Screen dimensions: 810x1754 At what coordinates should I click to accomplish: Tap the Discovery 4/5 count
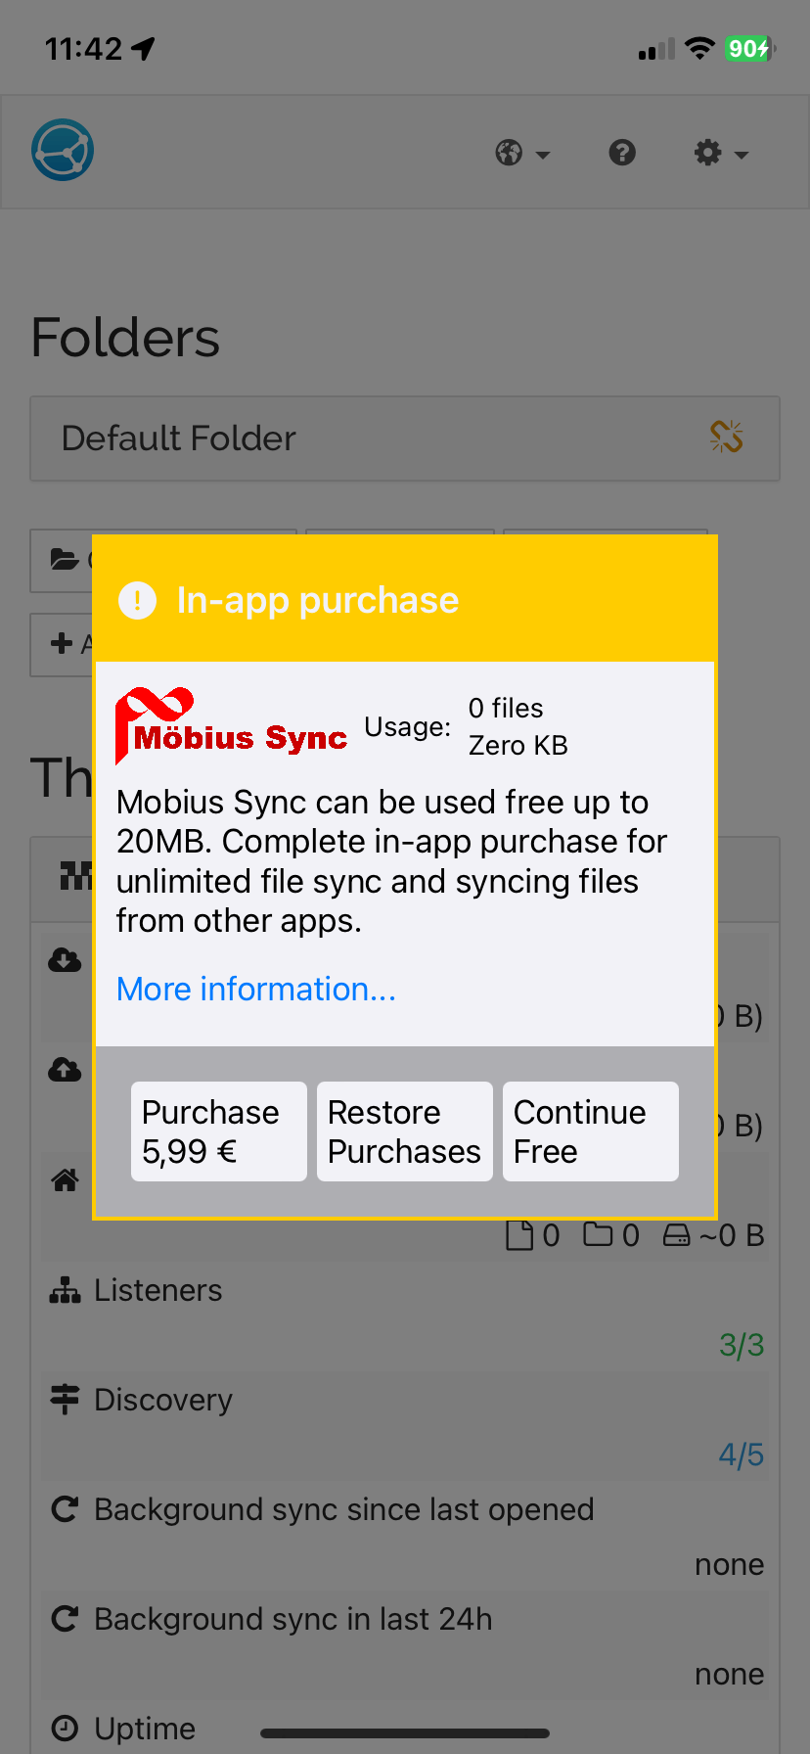pos(741,1455)
